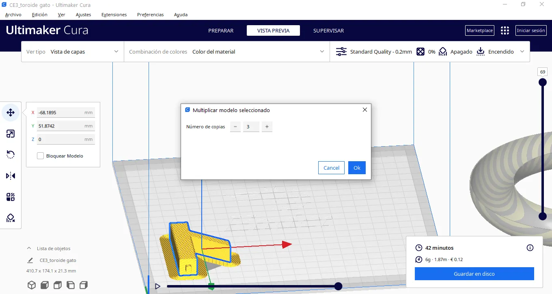Screen dimensions: 552x294
Task: Collapse the Lista de objetos section
Action: (29, 249)
